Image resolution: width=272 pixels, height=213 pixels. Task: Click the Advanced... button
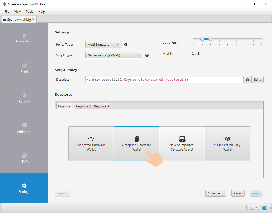pos(216,193)
